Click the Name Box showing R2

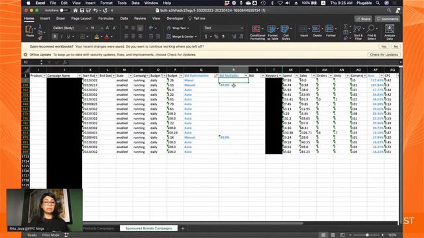[31, 62]
